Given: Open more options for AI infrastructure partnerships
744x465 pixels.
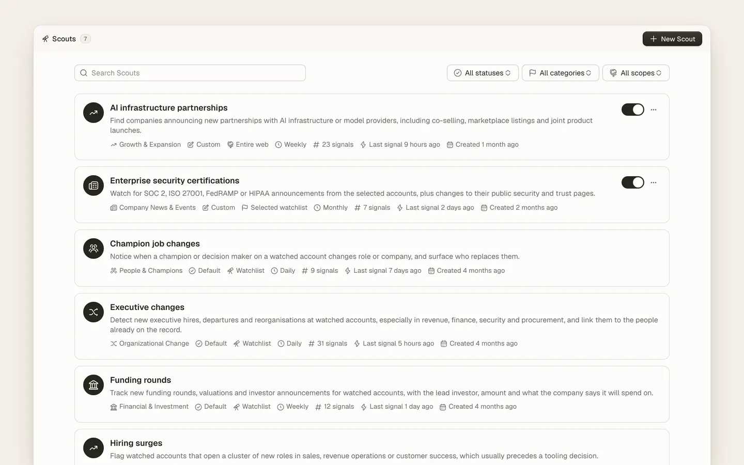Looking at the screenshot, I should (654, 110).
